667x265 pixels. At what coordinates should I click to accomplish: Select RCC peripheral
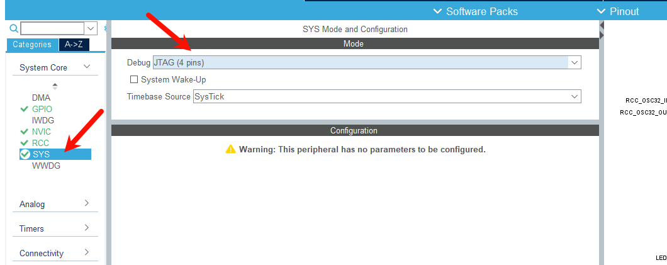40,143
